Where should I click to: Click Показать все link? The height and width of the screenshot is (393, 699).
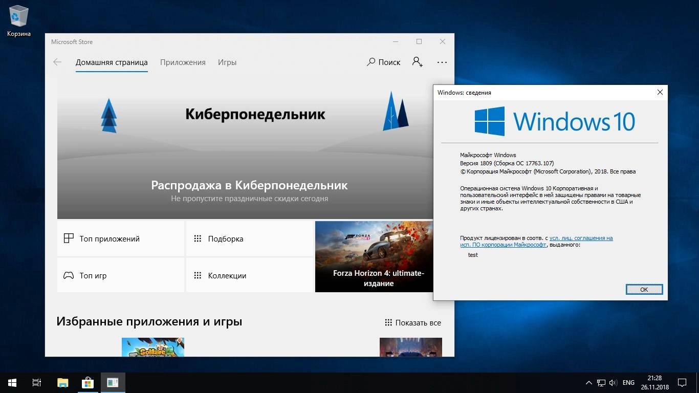413,323
